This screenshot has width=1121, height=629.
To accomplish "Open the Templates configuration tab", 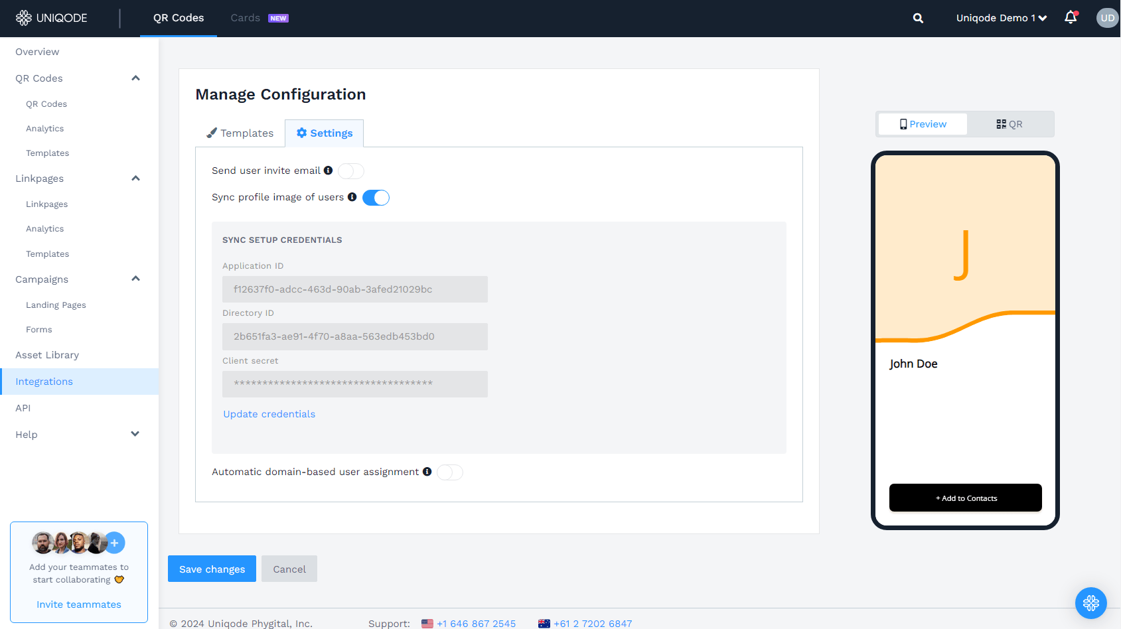I will (x=240, y=133).
